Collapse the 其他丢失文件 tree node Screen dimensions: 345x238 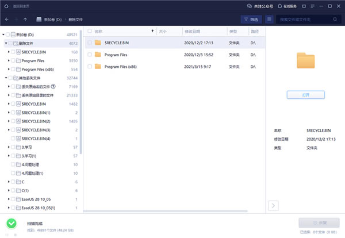point(6,78)
